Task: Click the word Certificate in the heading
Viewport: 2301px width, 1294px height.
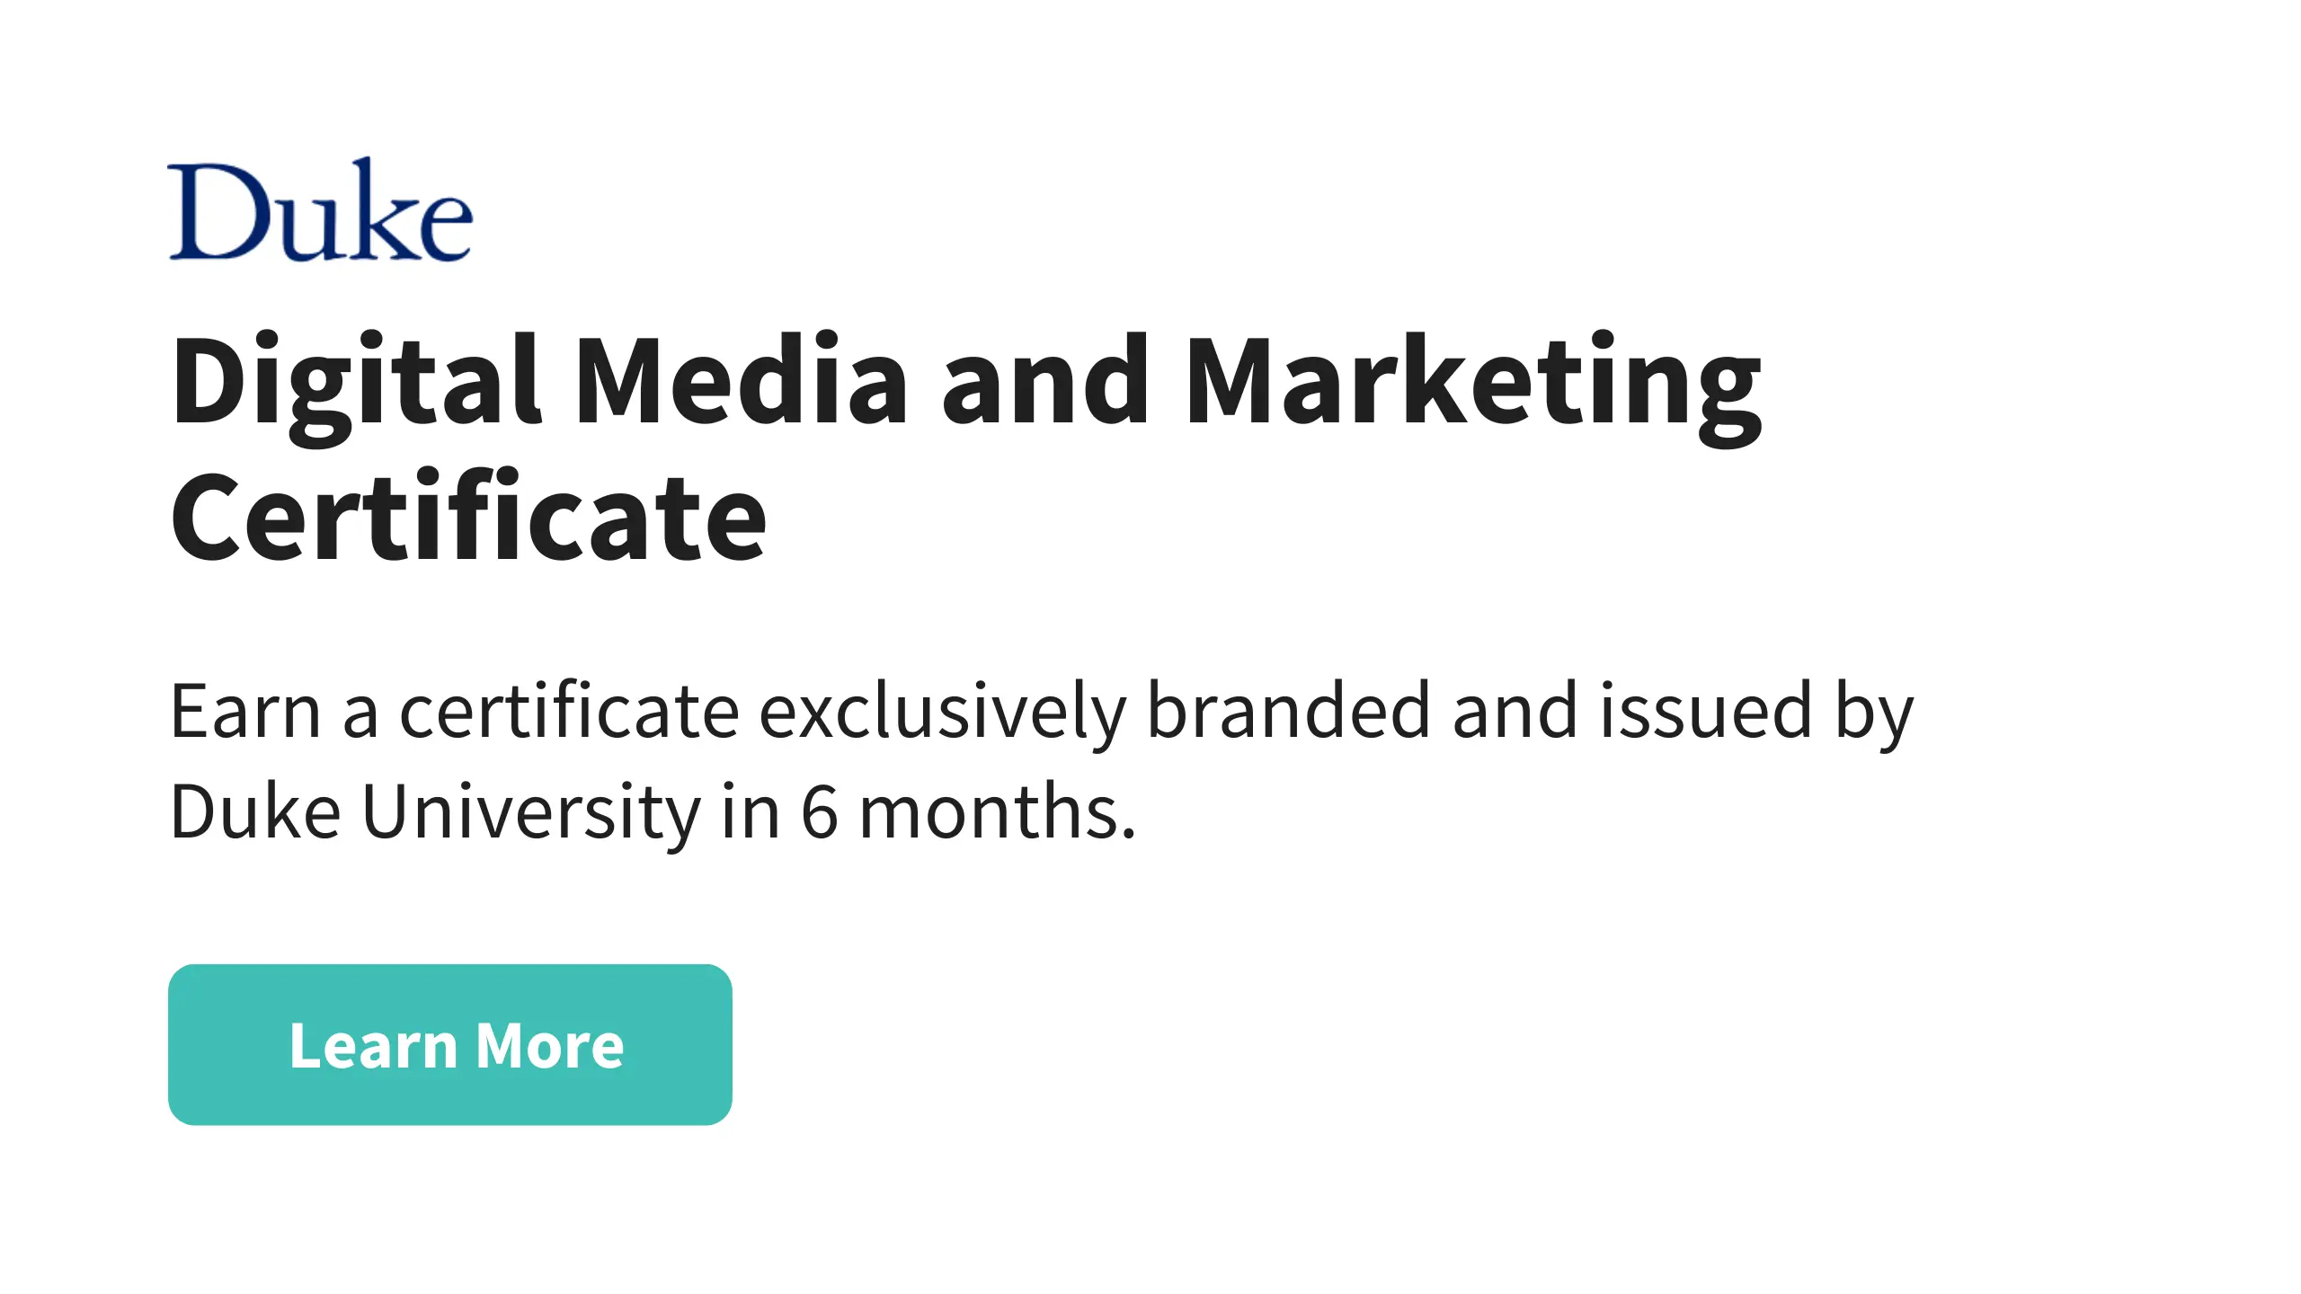Action: [x=467, y=519]
